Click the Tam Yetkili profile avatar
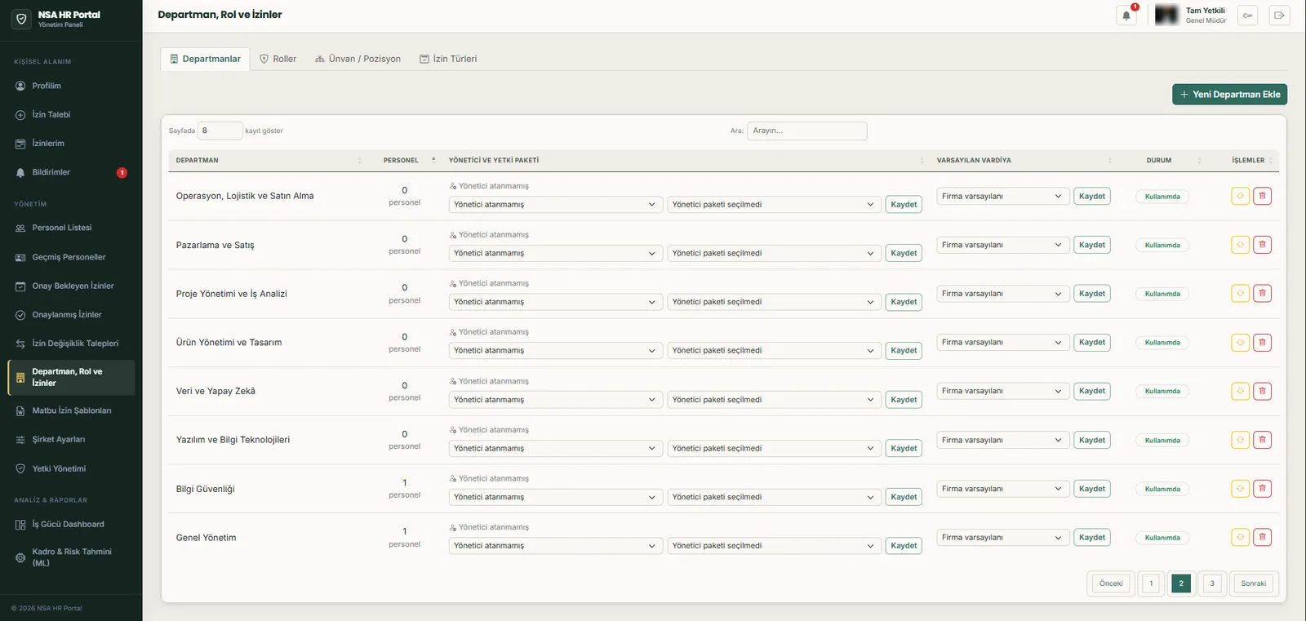The image size is (1306, 621). tap(1166, 15)
